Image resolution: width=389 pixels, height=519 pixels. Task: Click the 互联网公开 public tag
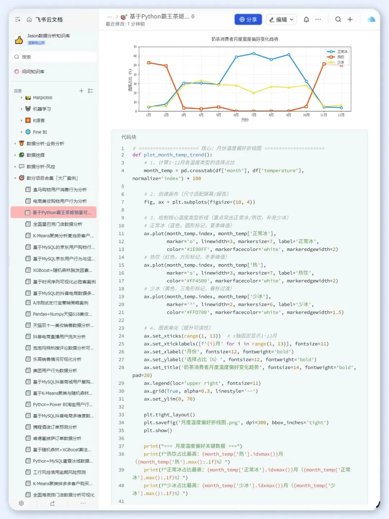pyautogui.click(x=36, y=43)
